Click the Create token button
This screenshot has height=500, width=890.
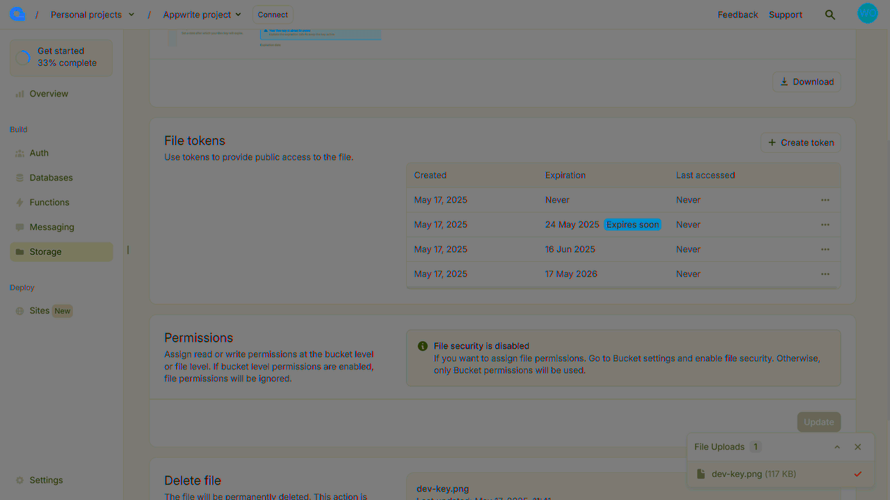click(800, 143)
